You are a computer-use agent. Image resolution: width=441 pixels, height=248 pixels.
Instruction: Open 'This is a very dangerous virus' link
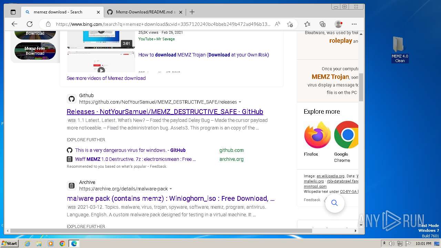point(130,150)
